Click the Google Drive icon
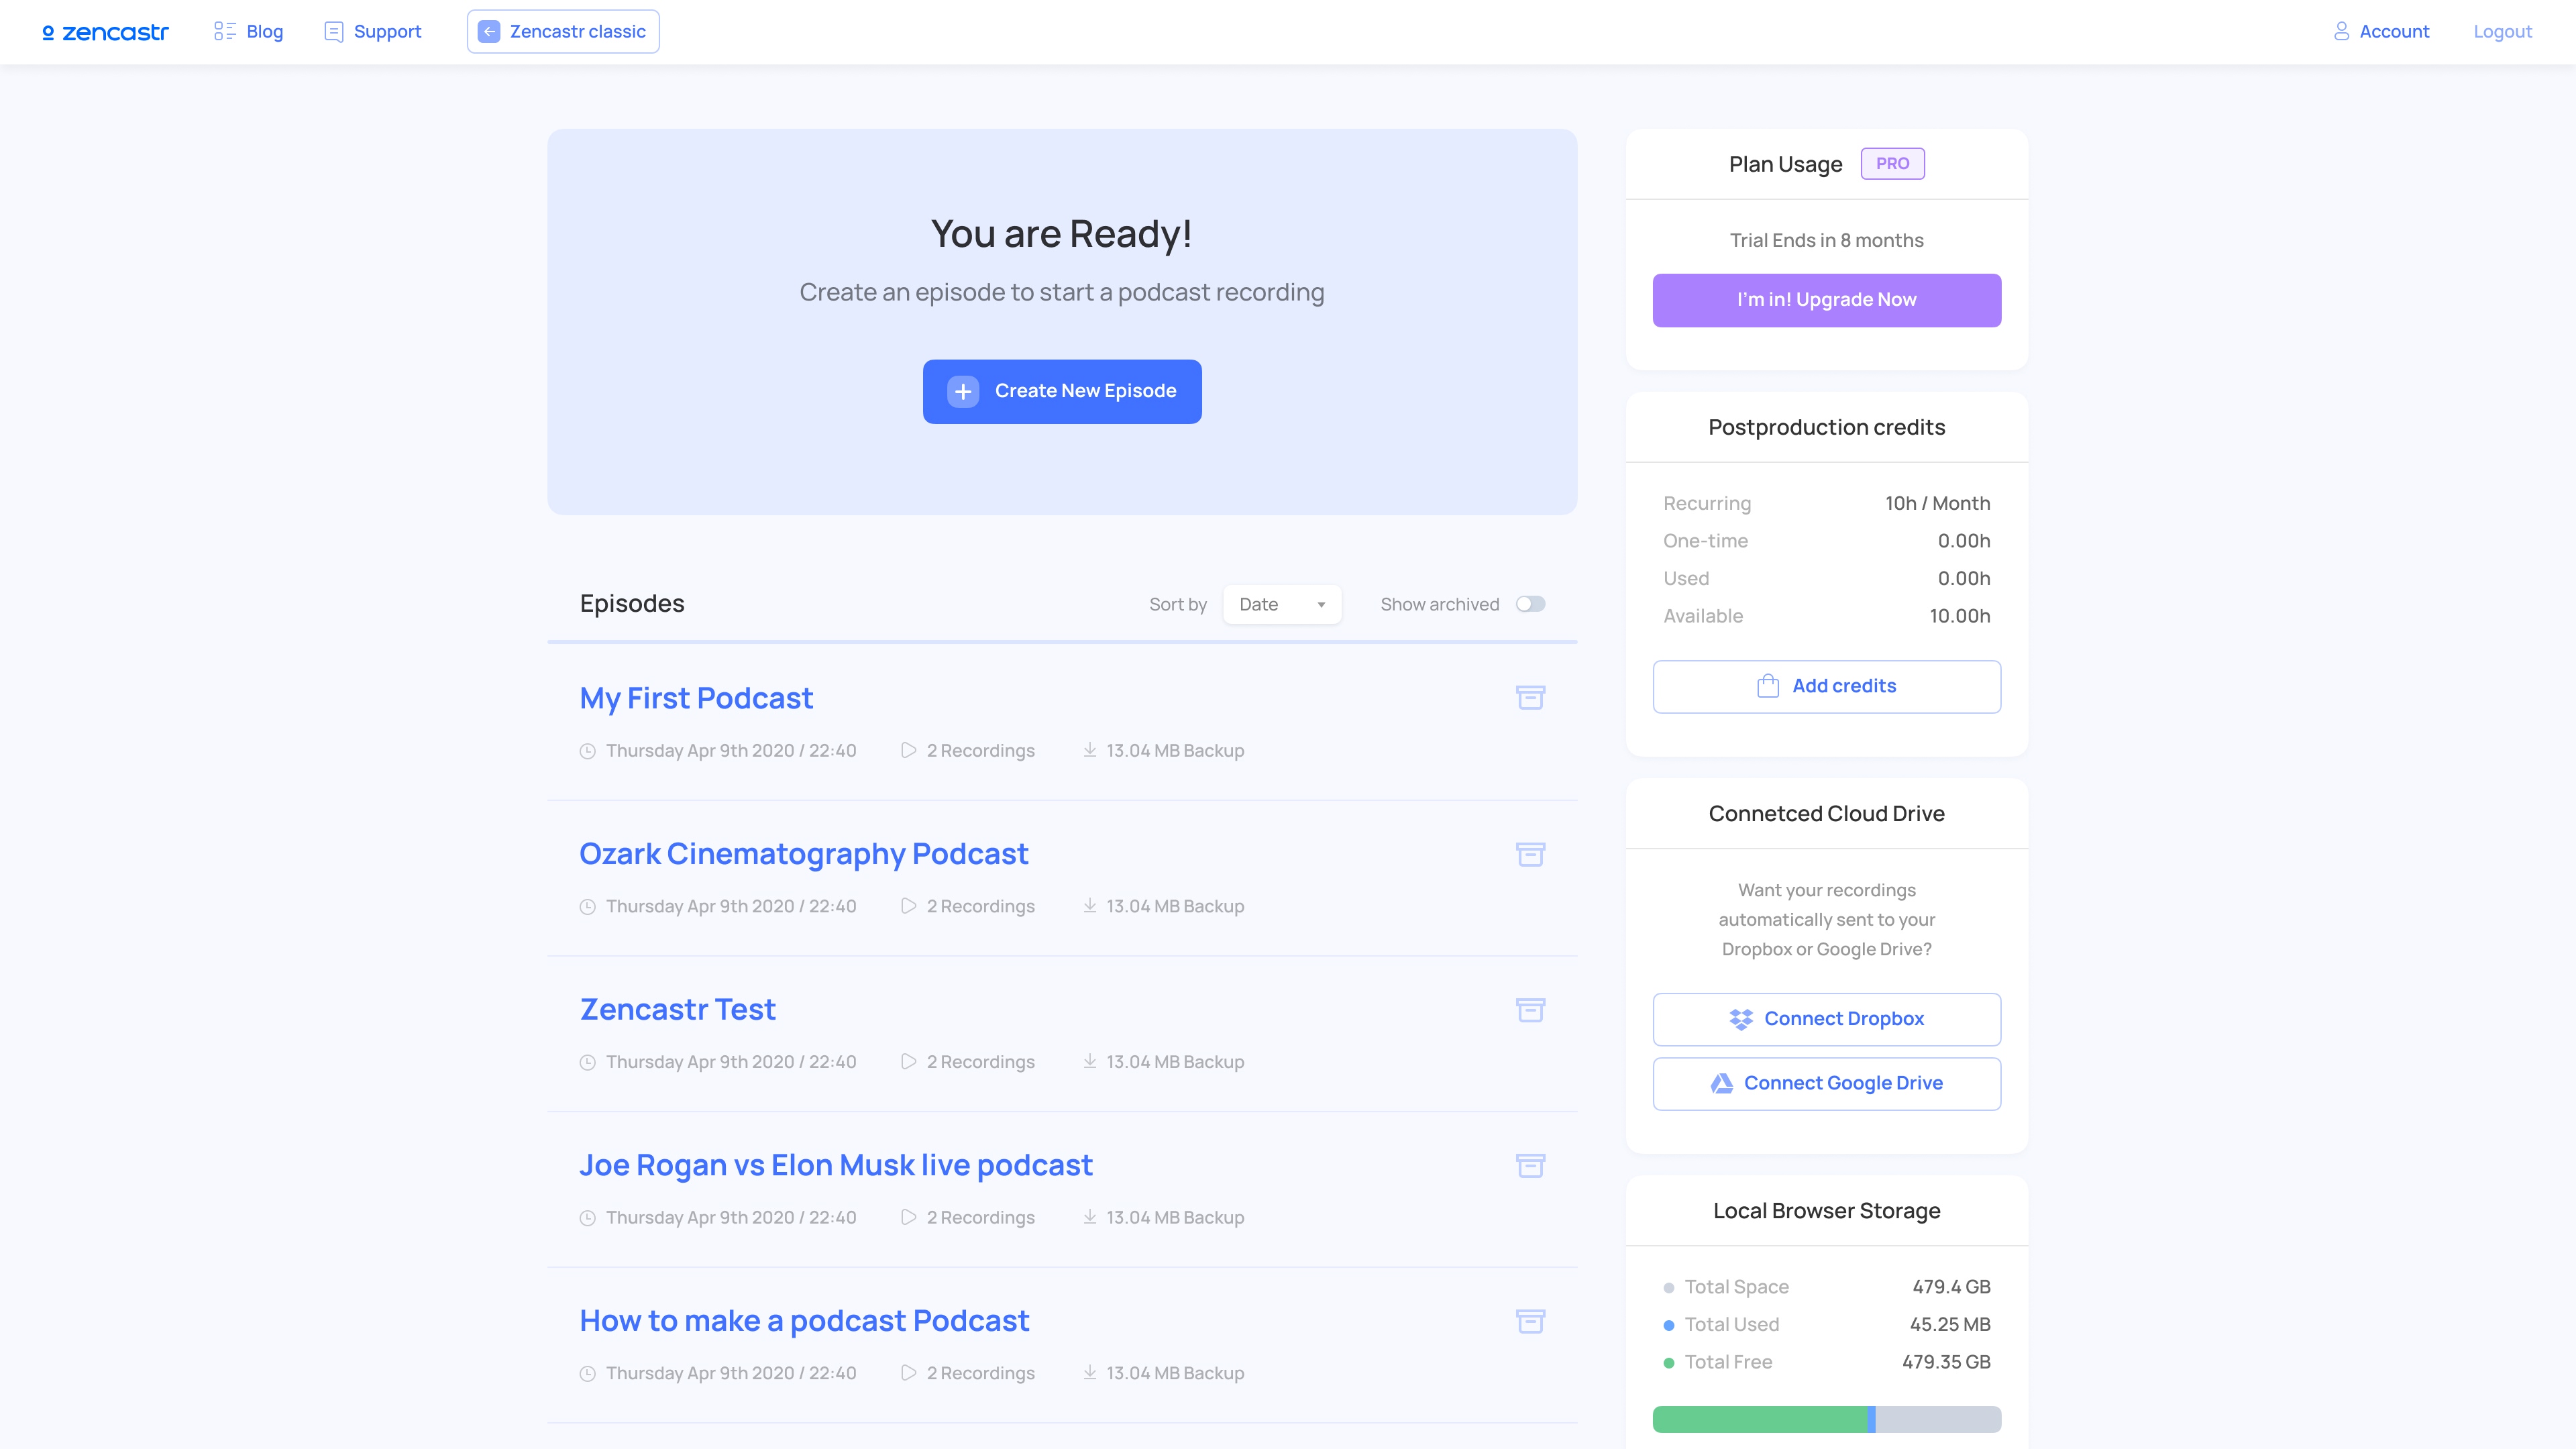The height and width of the screenshot is (1449, 2576). pos(1721,1083)
